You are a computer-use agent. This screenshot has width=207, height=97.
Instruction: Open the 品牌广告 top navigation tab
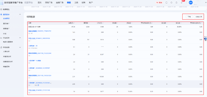(x=60, y=3)
